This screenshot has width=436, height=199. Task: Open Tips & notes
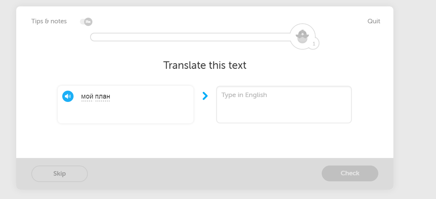[49, 21]
